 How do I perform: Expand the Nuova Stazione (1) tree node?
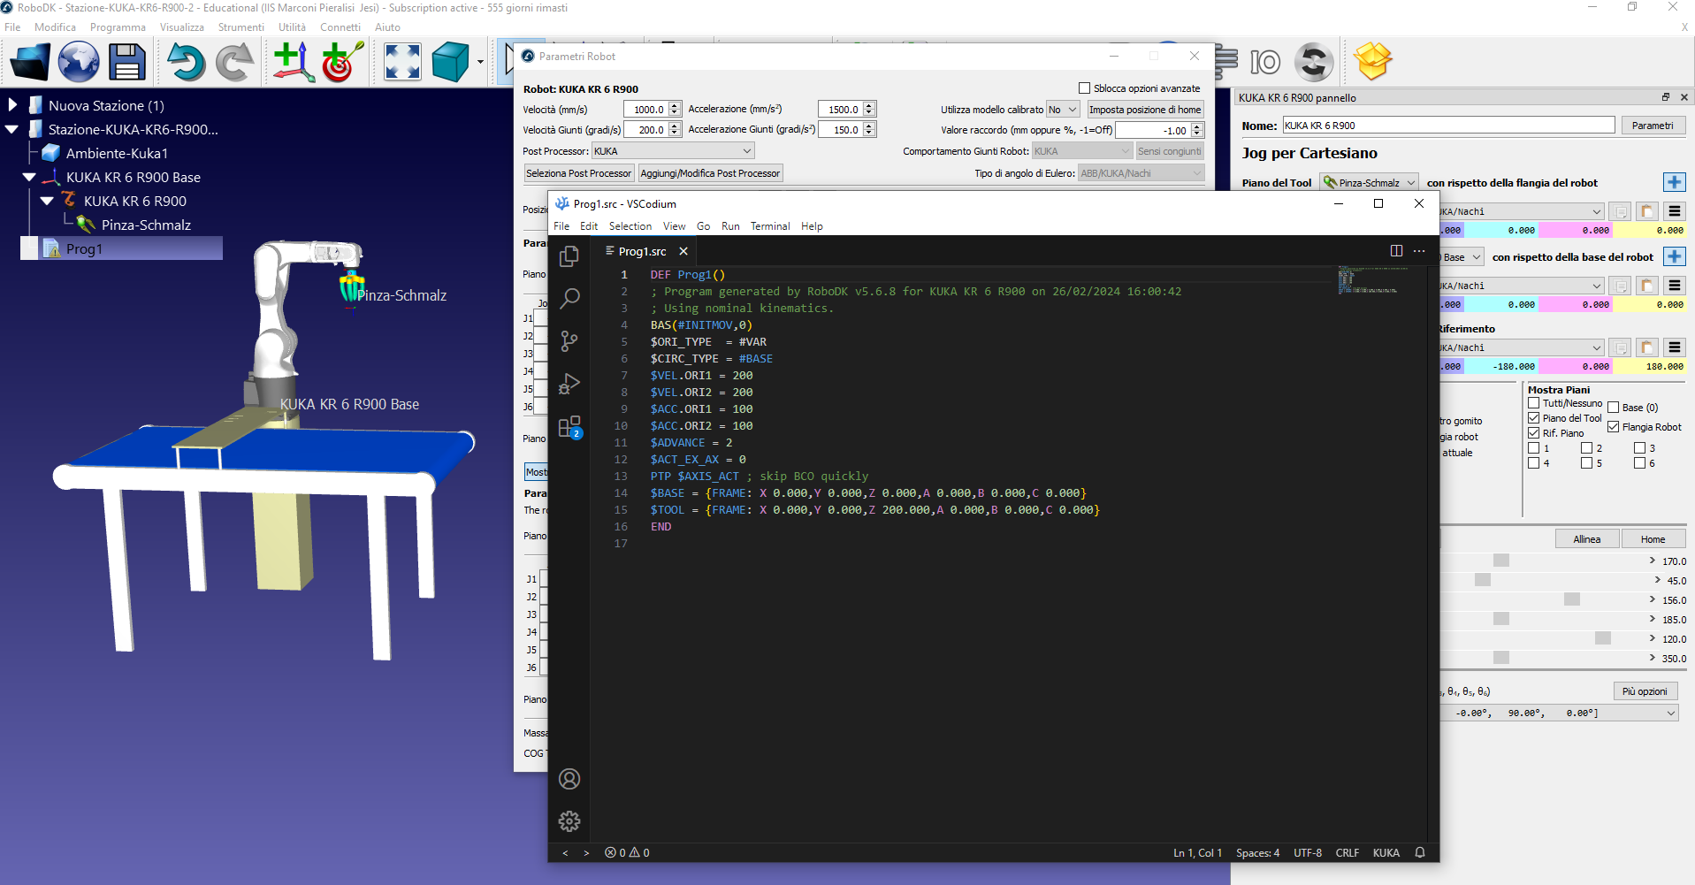coord(12,105)
